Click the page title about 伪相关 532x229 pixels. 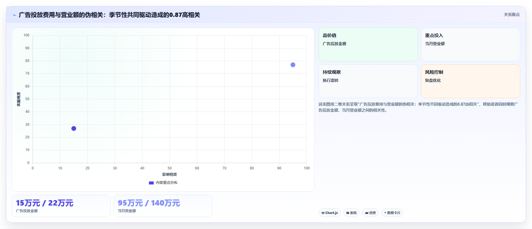[109, 15]
